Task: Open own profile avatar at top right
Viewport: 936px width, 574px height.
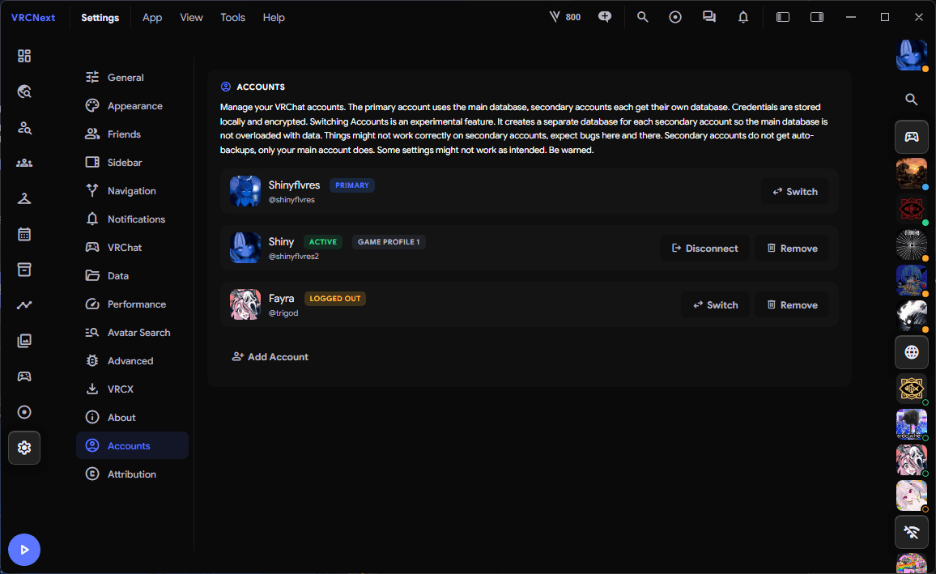Action: [912, 55]
